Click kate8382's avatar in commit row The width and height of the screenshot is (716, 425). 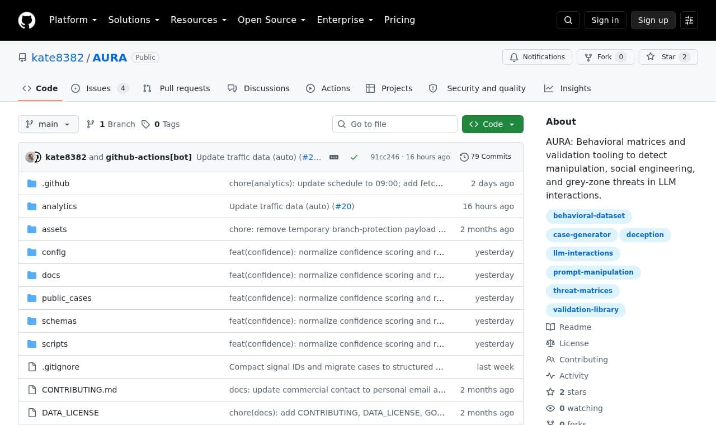pyautogui.click(x=30, y=157)
